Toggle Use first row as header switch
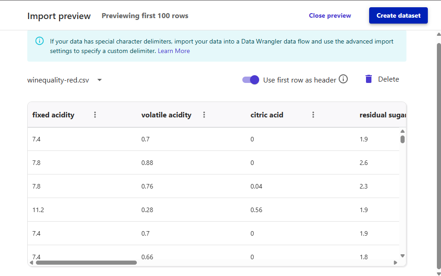Screen dimensions: 441x276 [251, 80]
